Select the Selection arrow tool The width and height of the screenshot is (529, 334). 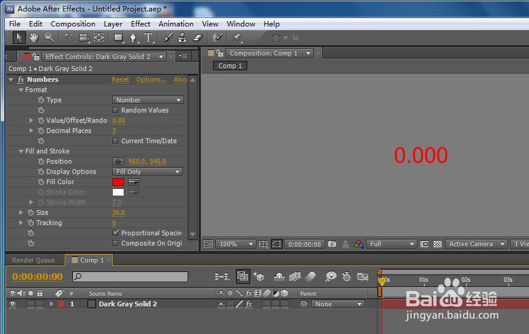[19, 37]
